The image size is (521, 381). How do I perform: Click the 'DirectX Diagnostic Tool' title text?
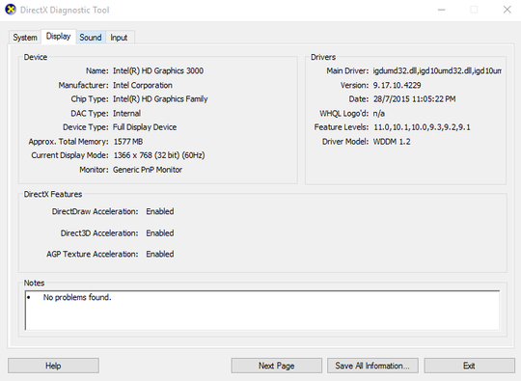(x=65, y=10)
